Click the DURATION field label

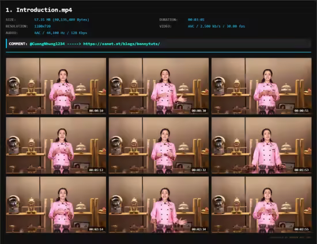[x=168, y=20]
